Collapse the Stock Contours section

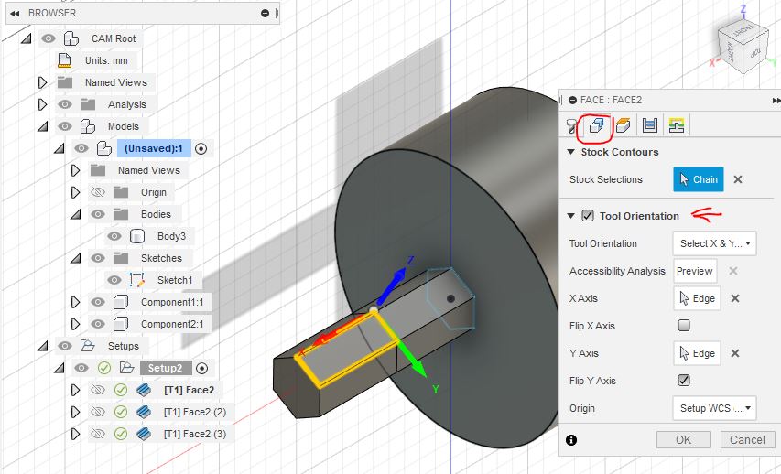[572, 152]
